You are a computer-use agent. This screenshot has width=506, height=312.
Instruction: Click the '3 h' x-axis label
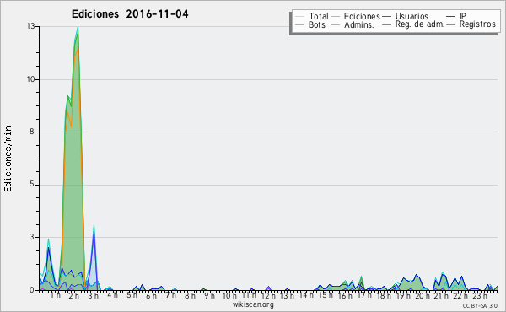coord(94,295)
